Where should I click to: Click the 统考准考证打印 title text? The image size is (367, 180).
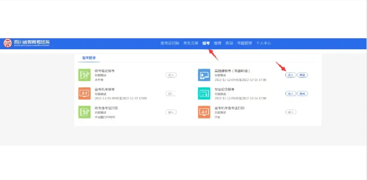106,108
